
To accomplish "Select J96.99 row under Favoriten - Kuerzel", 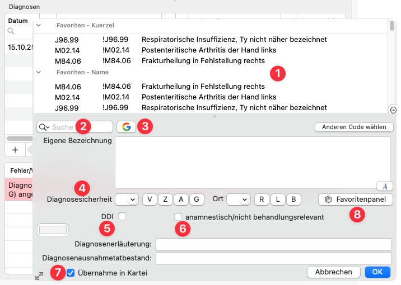I will [211, 40].
